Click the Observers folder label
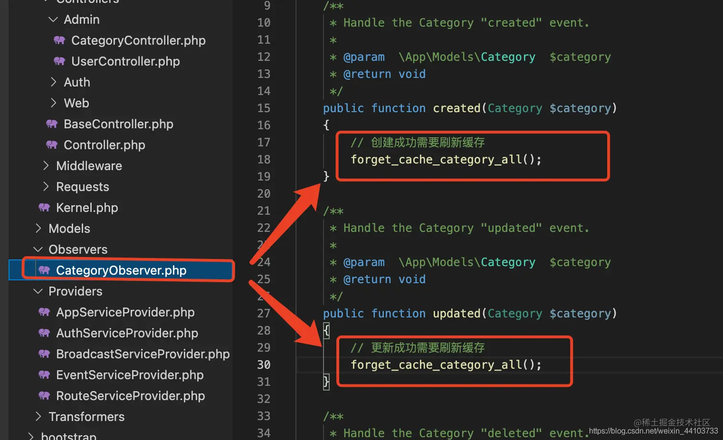The image size is (723, 440). pyautogui.click(x=78, y=250)
